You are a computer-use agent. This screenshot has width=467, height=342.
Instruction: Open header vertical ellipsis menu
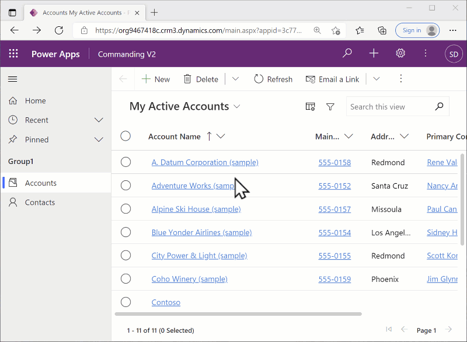[426, 54]
